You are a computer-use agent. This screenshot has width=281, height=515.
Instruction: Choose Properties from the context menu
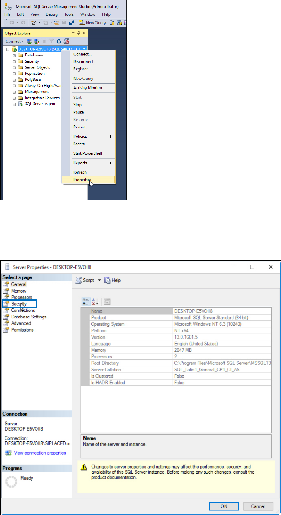(89, 180)
